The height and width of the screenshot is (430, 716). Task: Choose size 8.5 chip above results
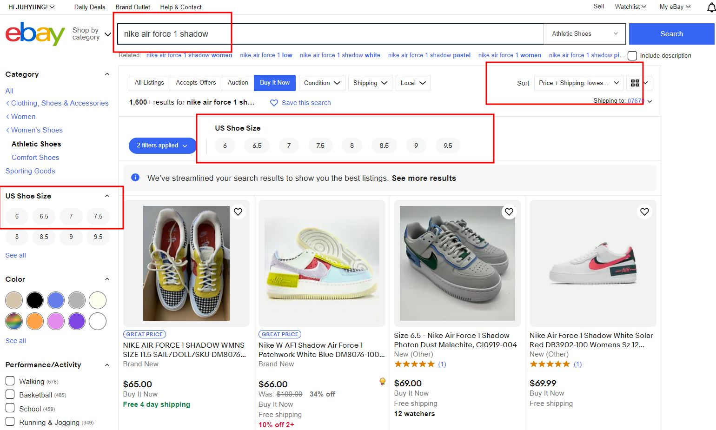[384, 146]
